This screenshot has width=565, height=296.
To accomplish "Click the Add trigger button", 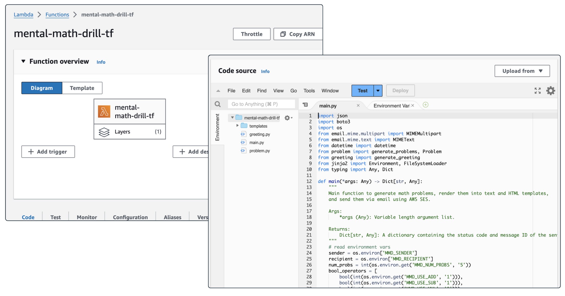I will tap(48, 152).
